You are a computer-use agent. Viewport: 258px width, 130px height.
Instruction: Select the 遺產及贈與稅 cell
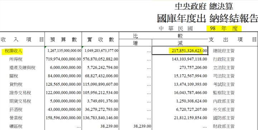(x=22, y=68)
